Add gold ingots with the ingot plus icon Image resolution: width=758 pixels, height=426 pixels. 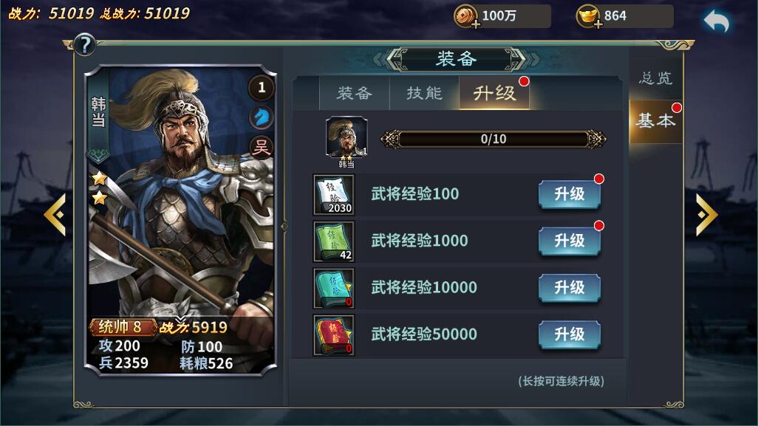(589, 17)
